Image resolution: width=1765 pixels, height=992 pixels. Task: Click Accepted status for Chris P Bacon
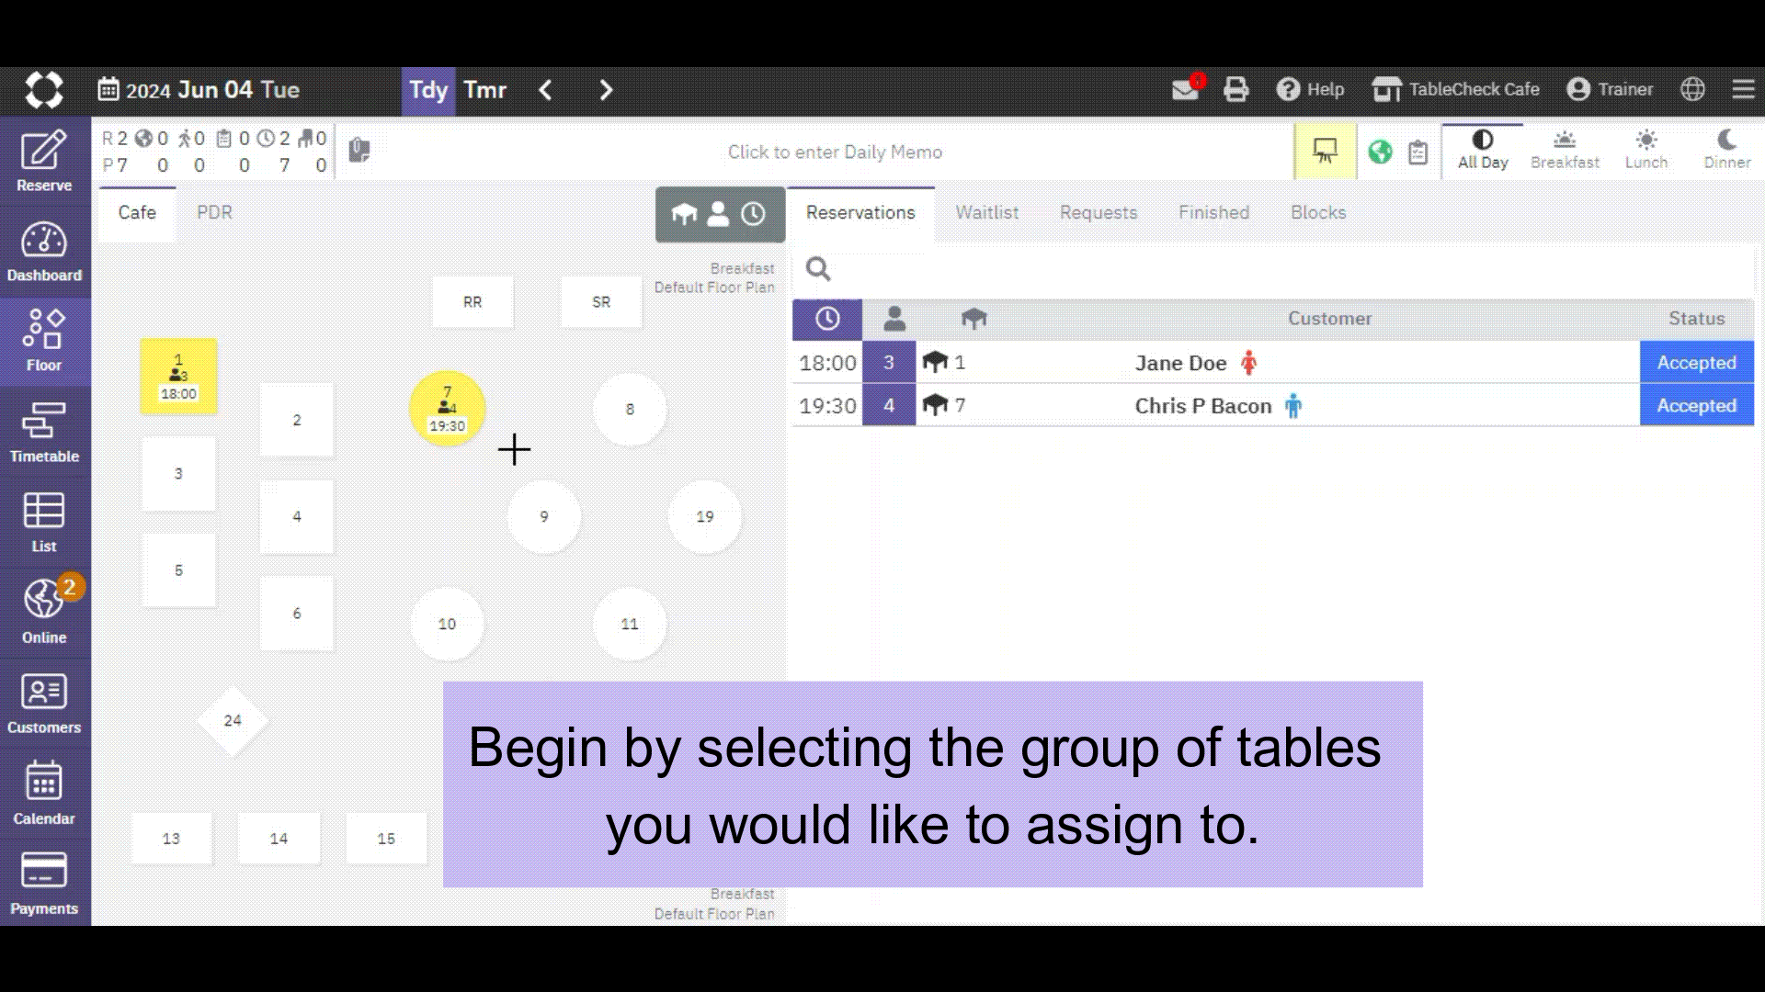[1696, 406]
